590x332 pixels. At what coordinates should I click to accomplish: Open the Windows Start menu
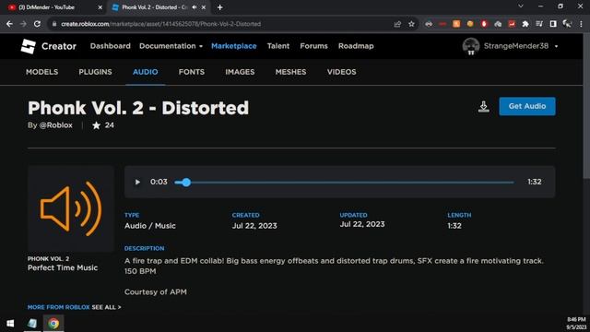tap(10, 324)
